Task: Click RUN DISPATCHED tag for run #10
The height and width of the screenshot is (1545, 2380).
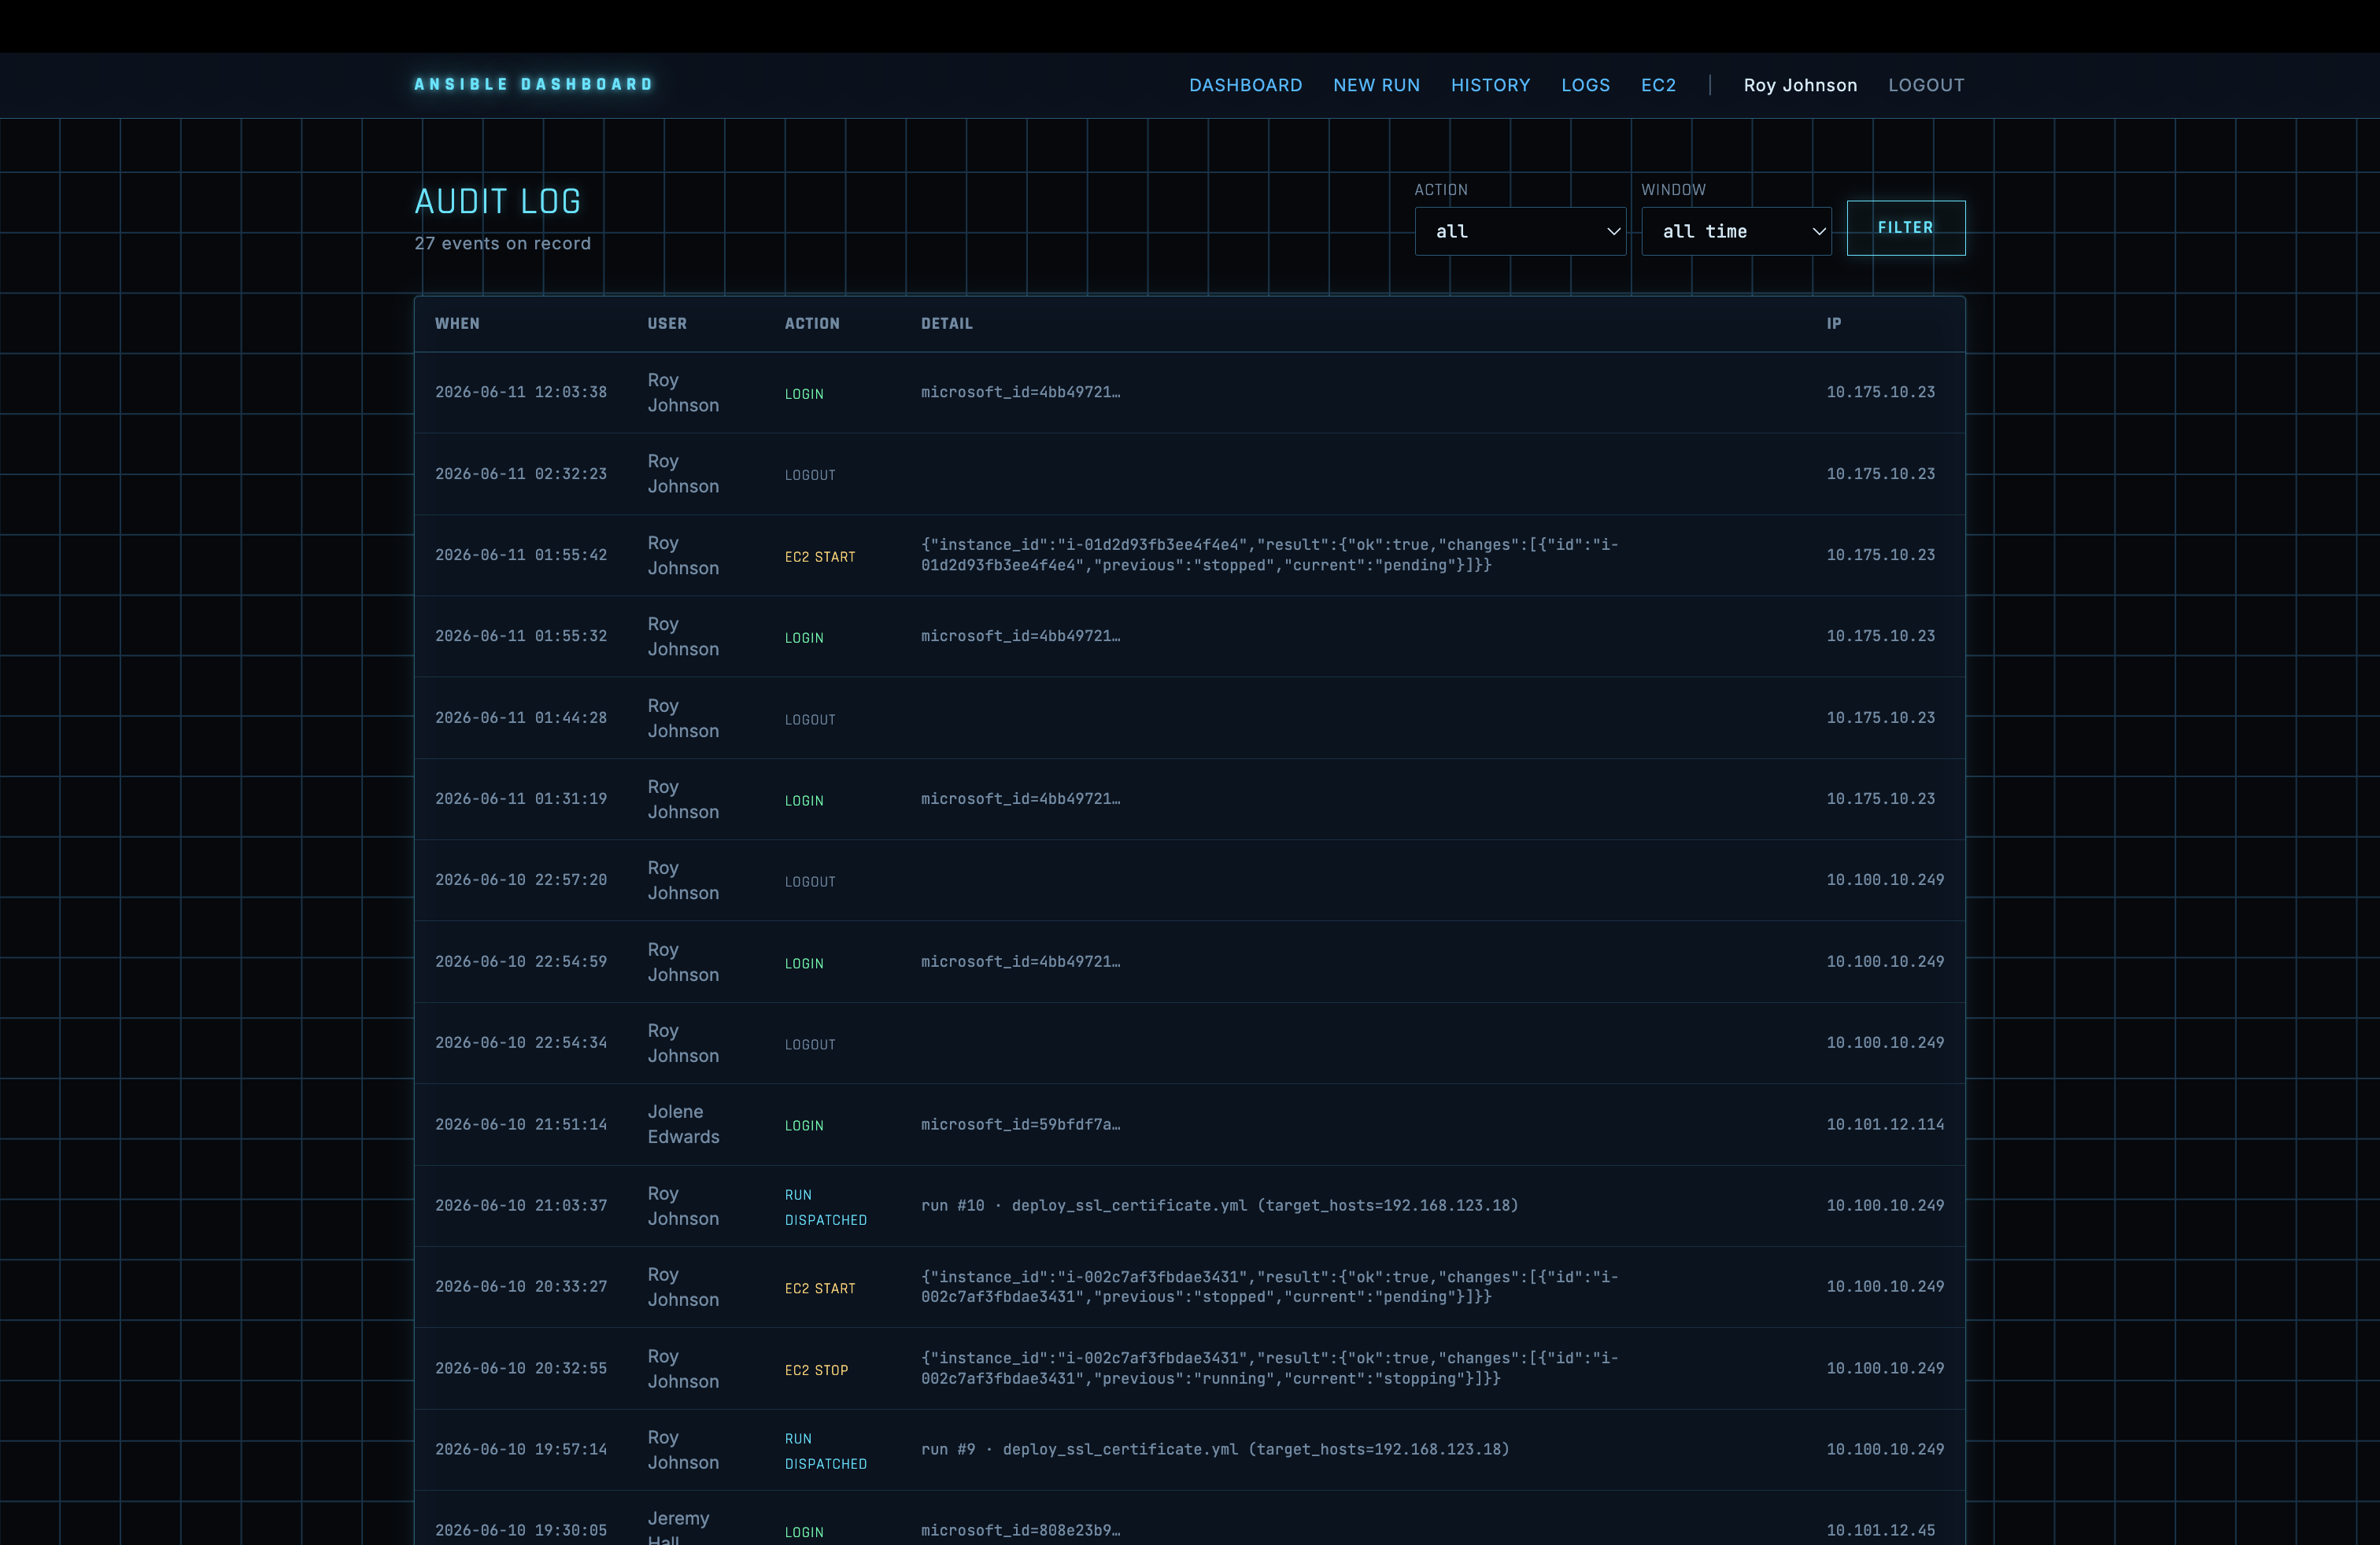Action: 826,1208
